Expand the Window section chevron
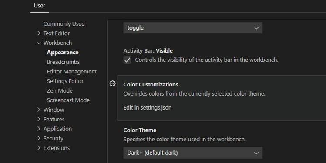The image size is (326, 163). [39, 110]
